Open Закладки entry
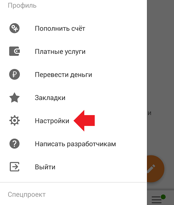174x205 pixels. [x=73, y=98]
